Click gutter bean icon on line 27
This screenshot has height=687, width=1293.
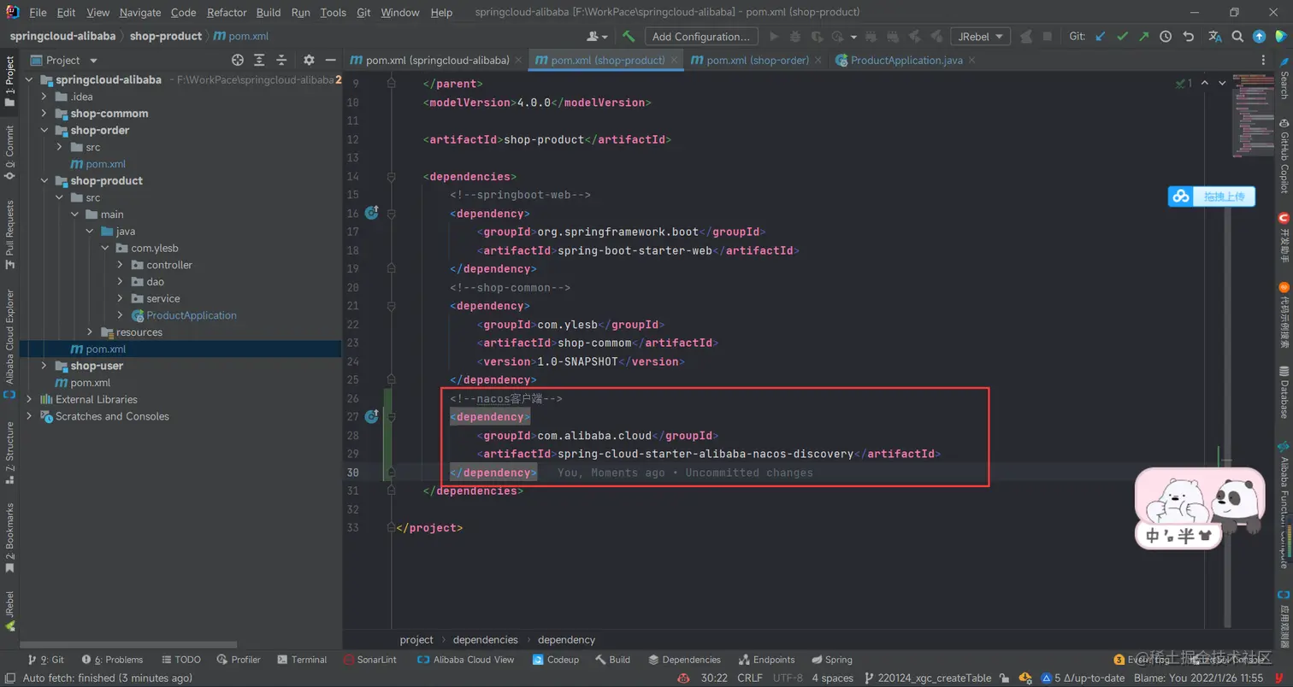point(372,417)
